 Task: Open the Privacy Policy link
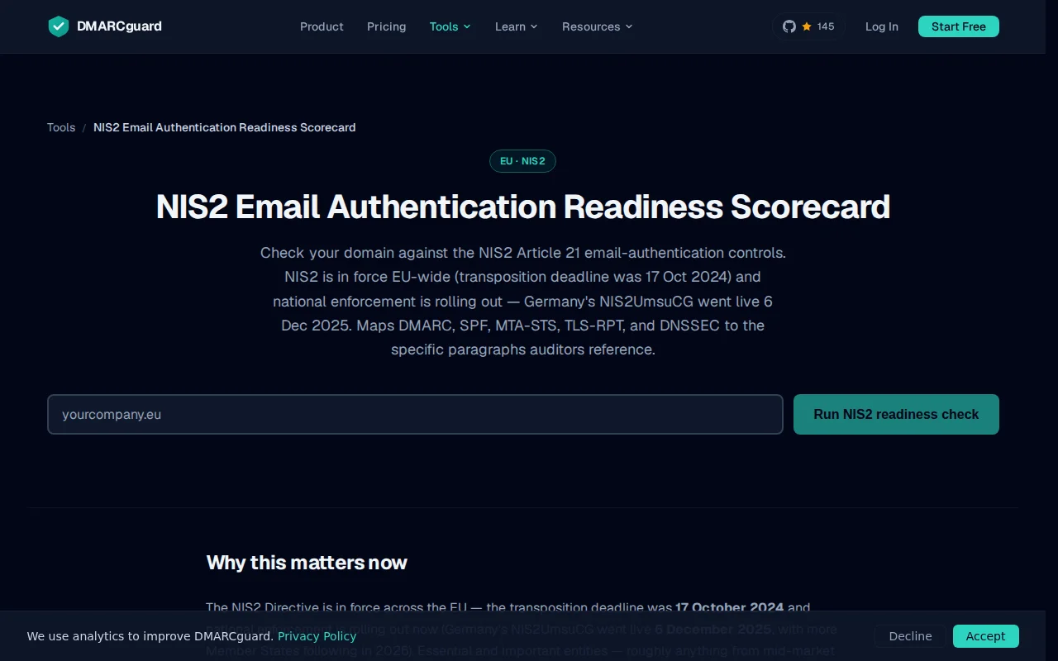(x=317, y=636)
